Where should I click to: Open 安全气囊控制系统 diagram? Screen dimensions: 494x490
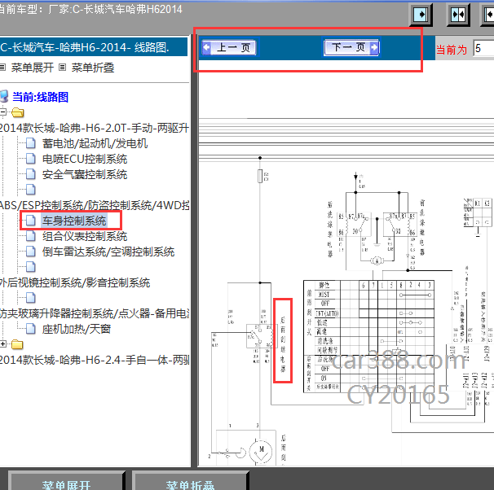pos(85,174)
